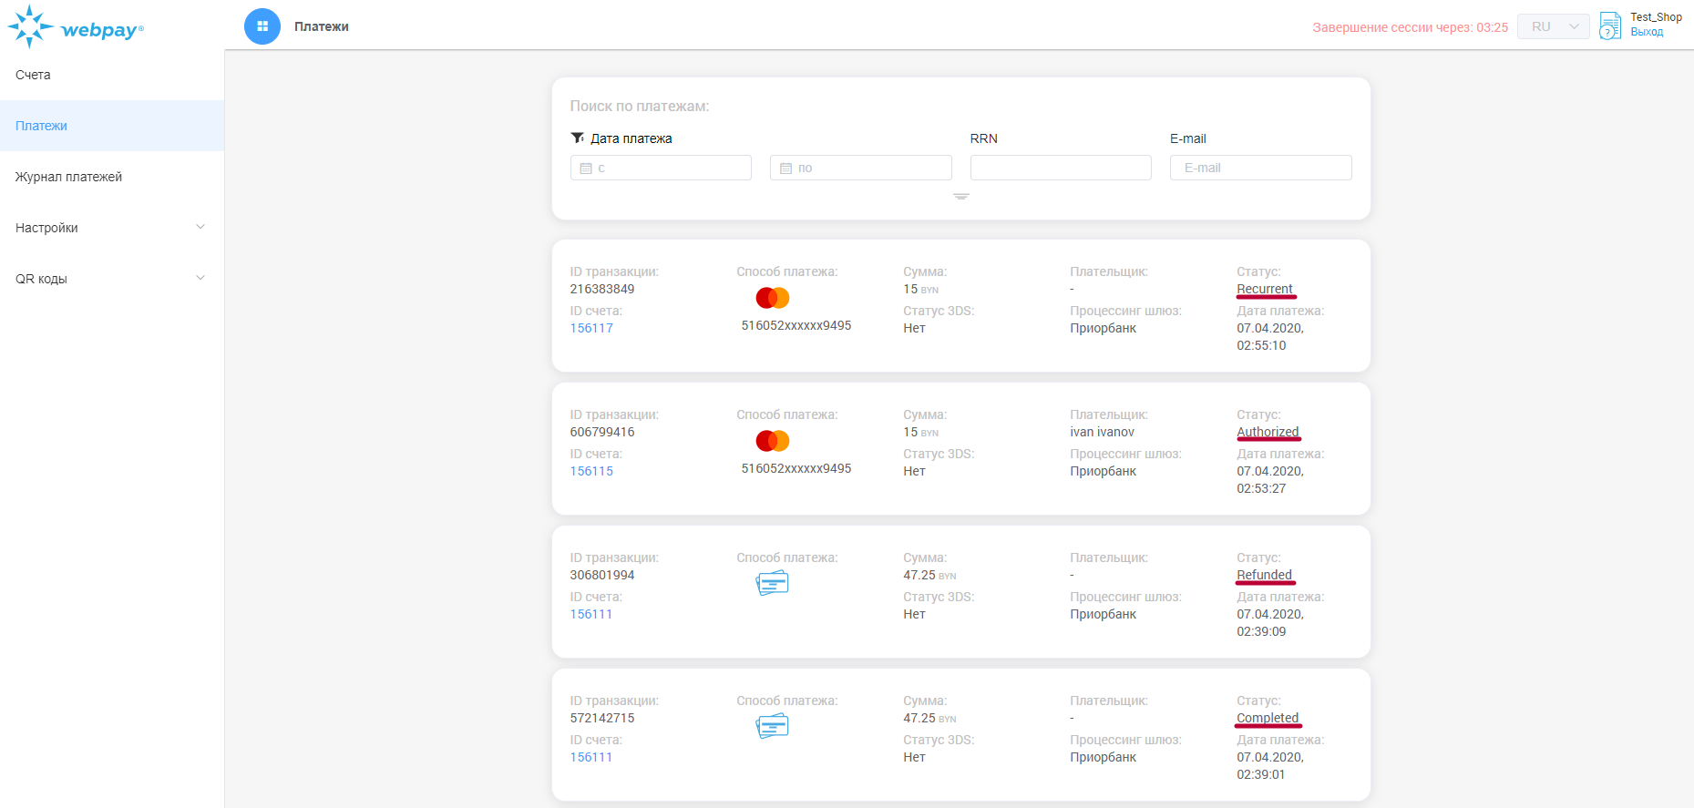
Task: Expand the QR коды sidebar section
Action: click(111, 279)
